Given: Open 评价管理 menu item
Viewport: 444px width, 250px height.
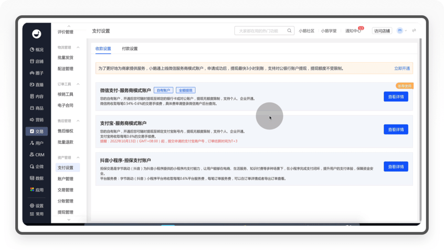Looking at the screenshot, I should (x=65, y=32).
